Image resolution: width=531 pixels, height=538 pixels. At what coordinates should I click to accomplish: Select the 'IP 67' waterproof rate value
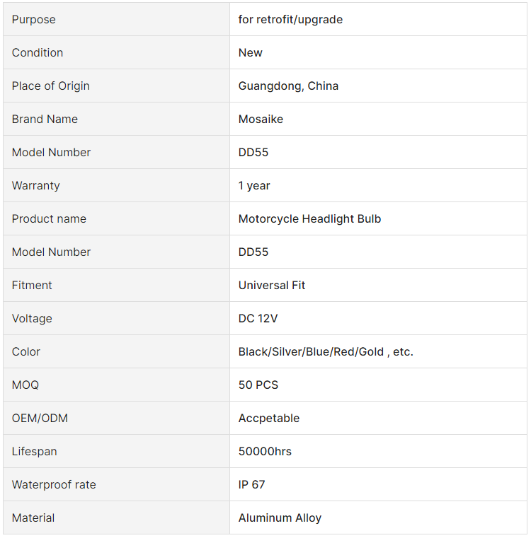(x=251, y=484)
